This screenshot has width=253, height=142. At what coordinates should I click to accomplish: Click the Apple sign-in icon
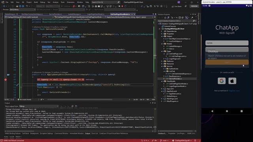pos(232,81)
